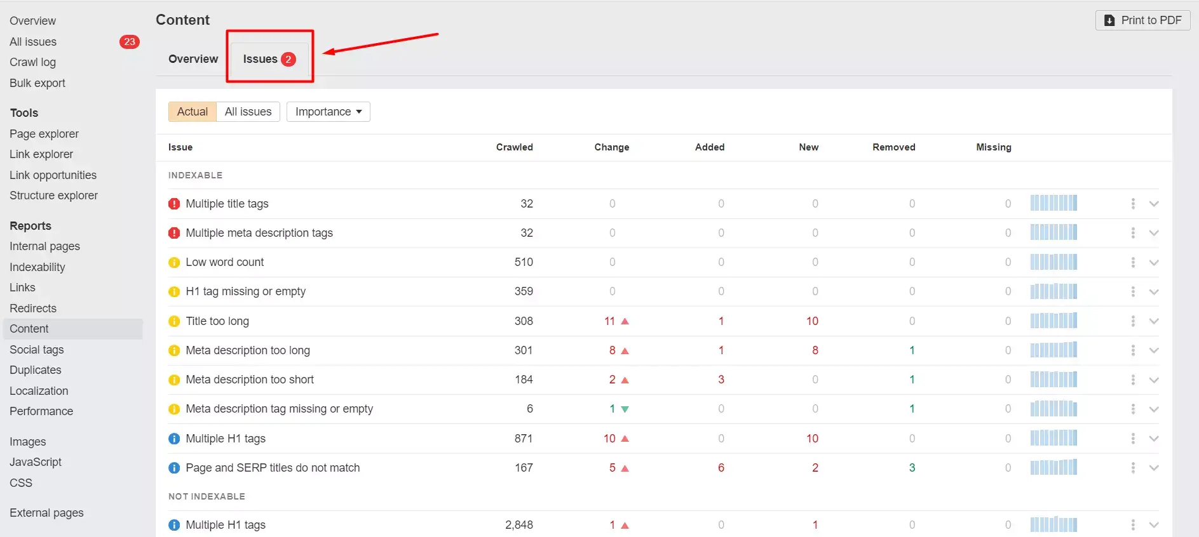
Task: Select the Actual filter toggle
Action: 193,112
